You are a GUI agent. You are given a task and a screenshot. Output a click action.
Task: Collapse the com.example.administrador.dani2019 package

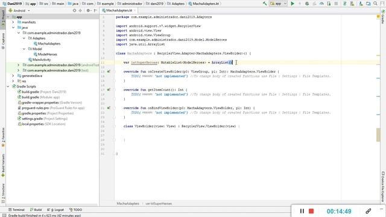point(19,33)
